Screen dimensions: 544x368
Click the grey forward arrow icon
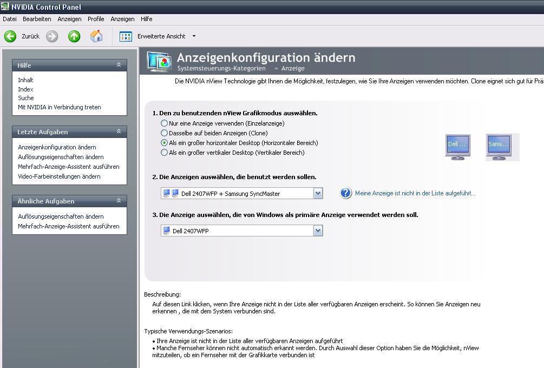click(52, 36)
